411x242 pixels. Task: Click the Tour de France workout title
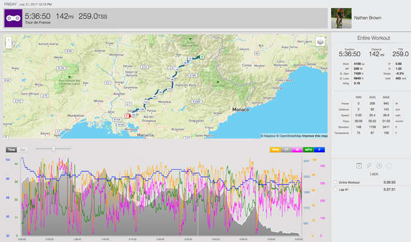[x=38, y=22]
